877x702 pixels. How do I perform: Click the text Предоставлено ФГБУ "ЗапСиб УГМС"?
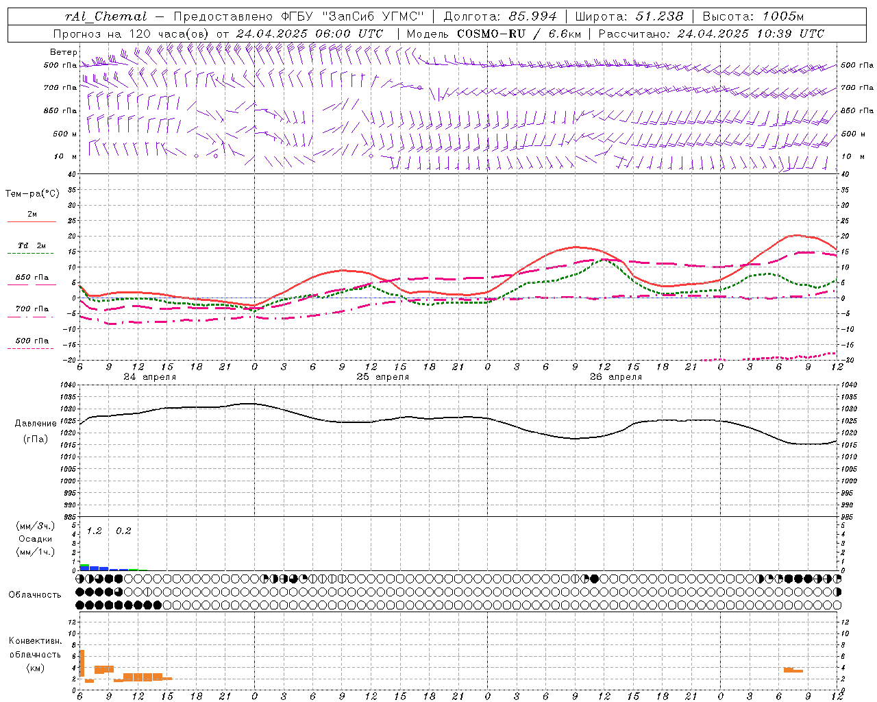[x=299, y=16]
